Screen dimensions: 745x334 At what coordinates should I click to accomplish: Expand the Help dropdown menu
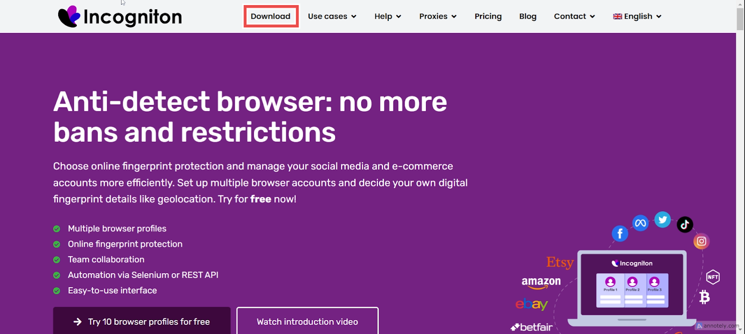click(387, 16)
